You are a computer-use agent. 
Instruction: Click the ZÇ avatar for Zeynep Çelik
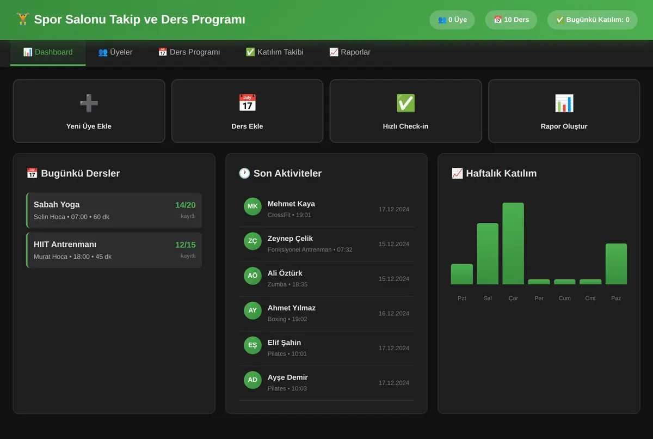252,241
